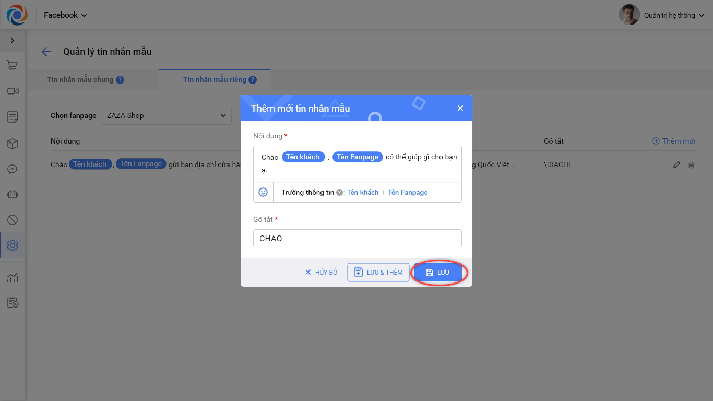Open the Messenger chat icon in sidebar
Image resolution: width=713 pixels, height=401 pixels.
[13, 169]
